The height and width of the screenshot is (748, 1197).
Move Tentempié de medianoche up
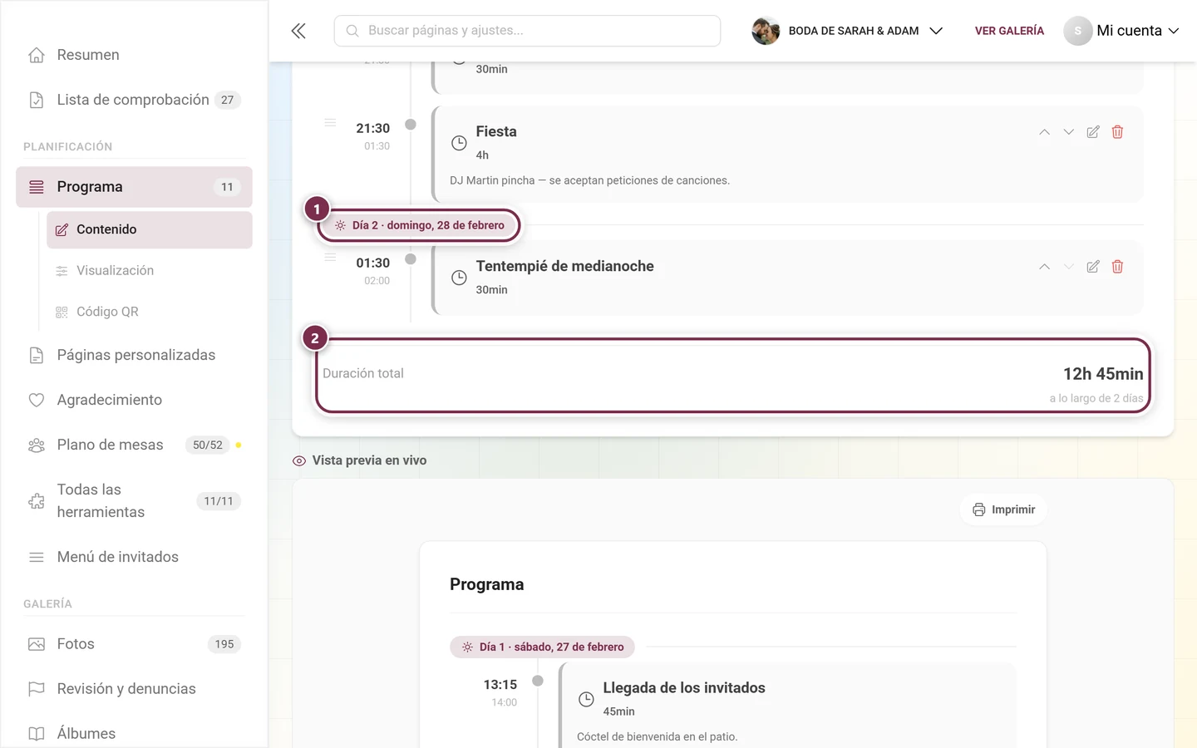tap(1044, 267)
